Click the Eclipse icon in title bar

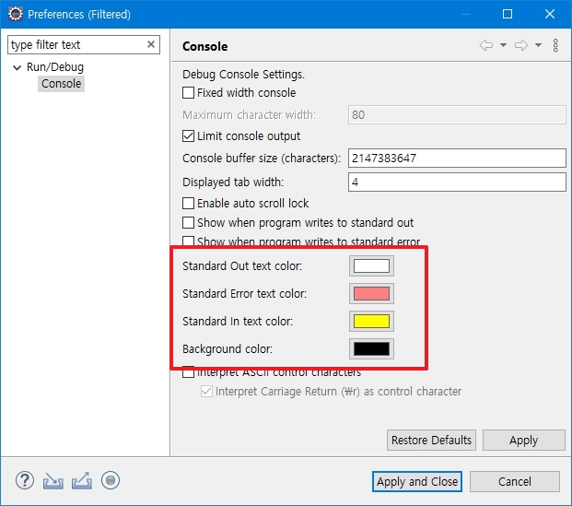pos(16,14)
